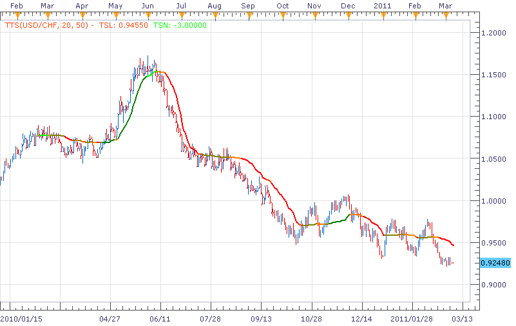Click the 1.1000 price axis label

[x=493, y=117]
